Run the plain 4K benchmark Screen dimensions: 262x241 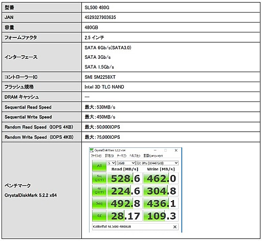[x=99, y=216]
